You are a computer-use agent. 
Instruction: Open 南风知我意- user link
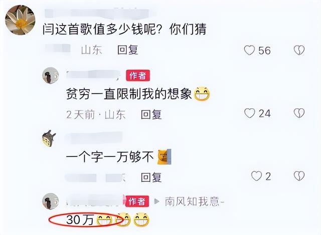click(x=195, y=201)
